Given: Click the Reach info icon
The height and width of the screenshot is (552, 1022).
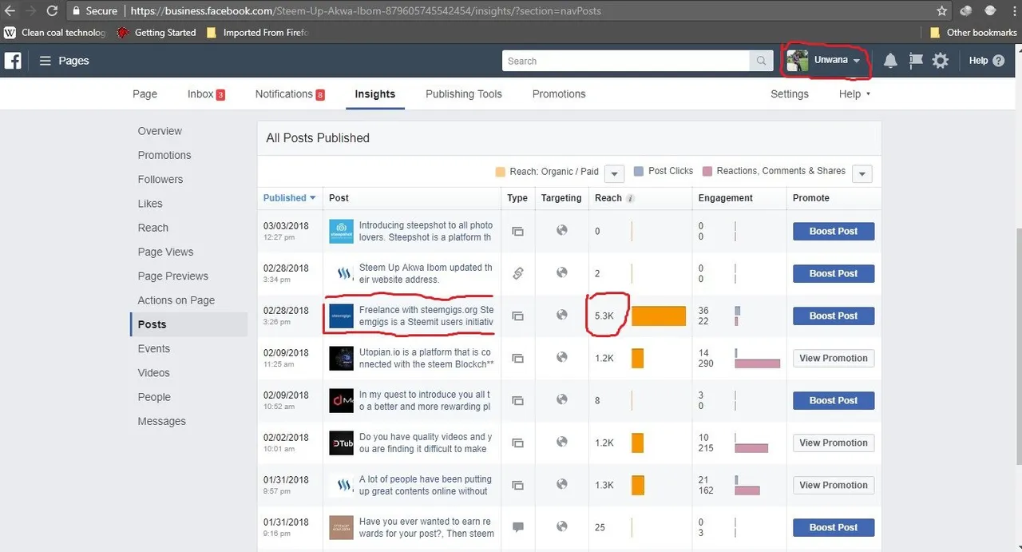Looking at the screenshot, I should pyautogui.click(x=630, y=198).
